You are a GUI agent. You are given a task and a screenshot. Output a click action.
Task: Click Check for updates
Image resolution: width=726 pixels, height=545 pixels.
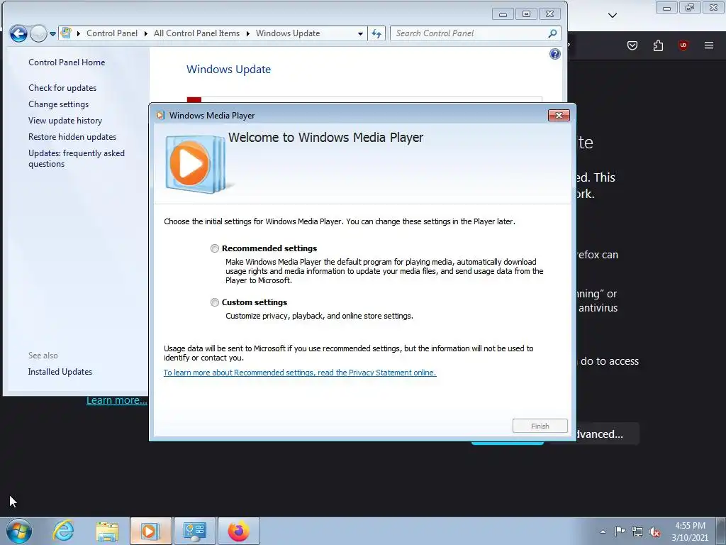tap(62, 88)
